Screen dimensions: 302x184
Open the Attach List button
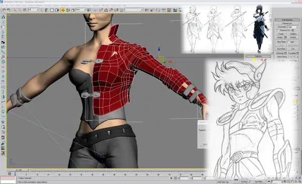point(285,37)
